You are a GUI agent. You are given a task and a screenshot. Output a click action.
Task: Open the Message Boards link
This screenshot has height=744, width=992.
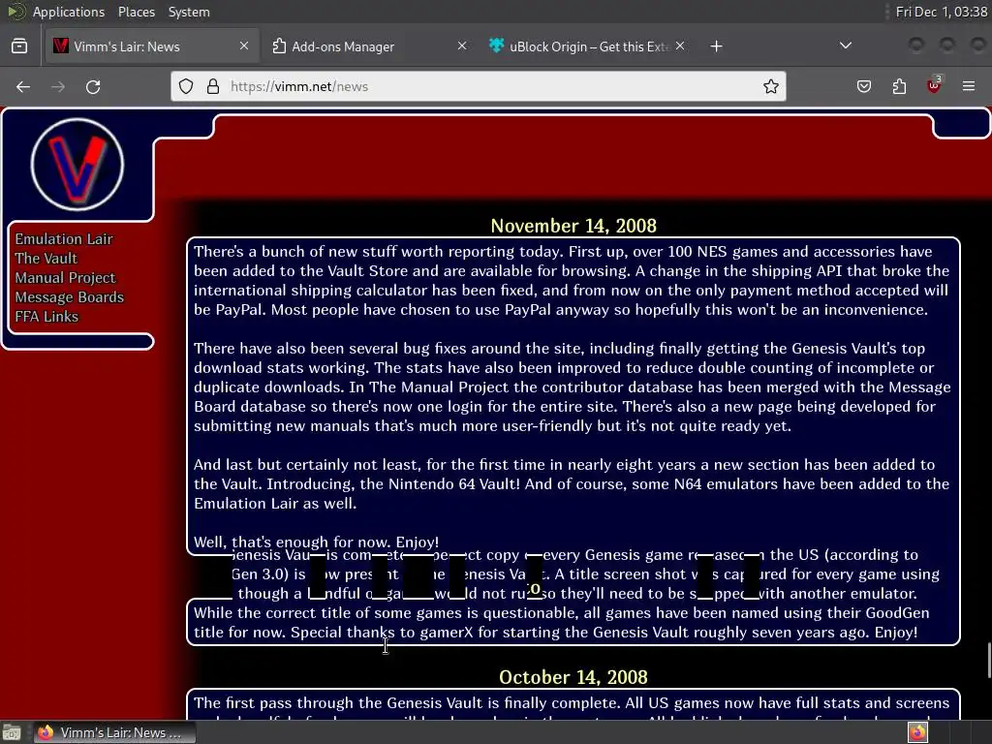[x=70, y=297]
